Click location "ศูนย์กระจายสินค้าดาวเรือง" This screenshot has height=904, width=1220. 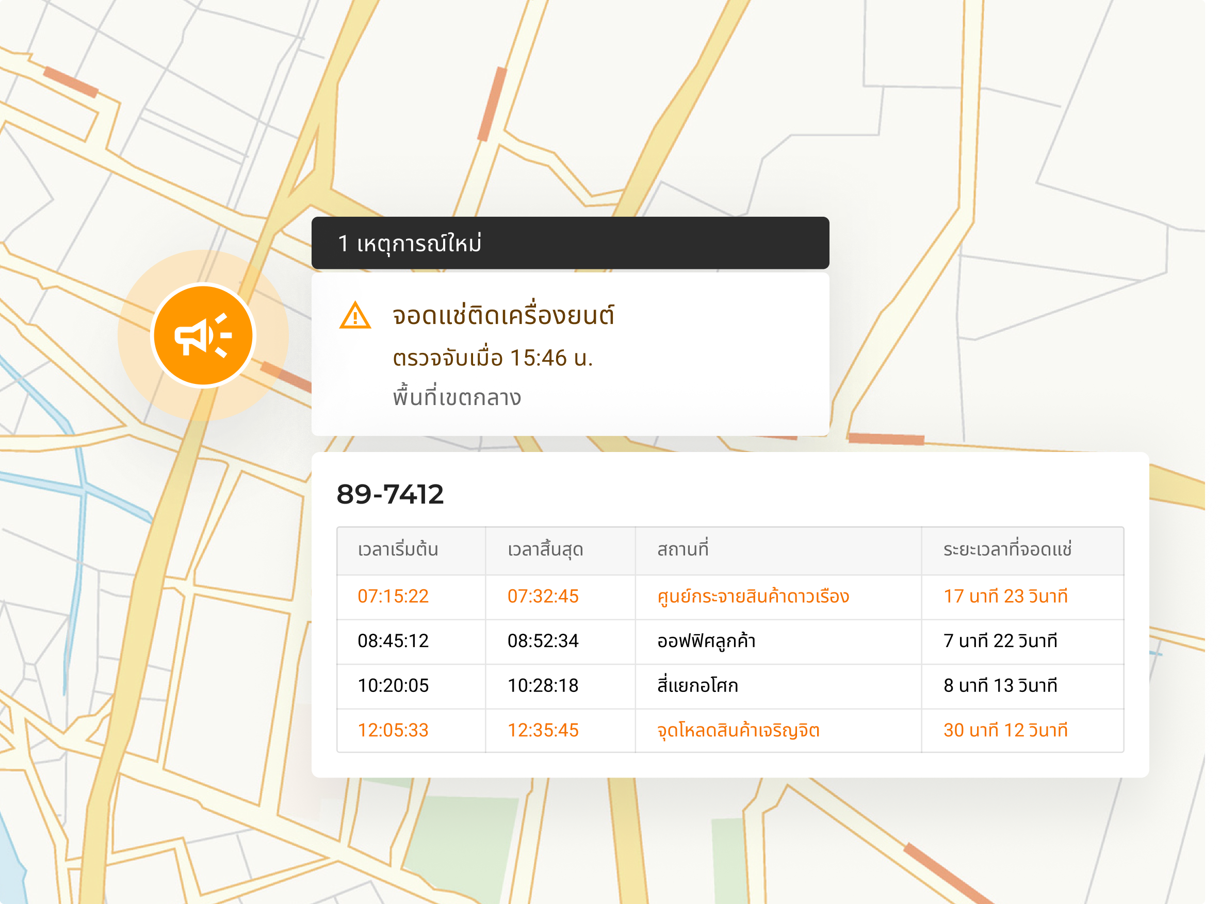point(753,596)
